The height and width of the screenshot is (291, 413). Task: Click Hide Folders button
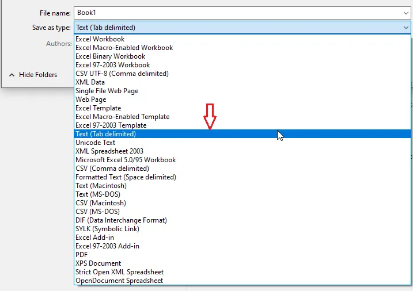(x=33, y=75)
